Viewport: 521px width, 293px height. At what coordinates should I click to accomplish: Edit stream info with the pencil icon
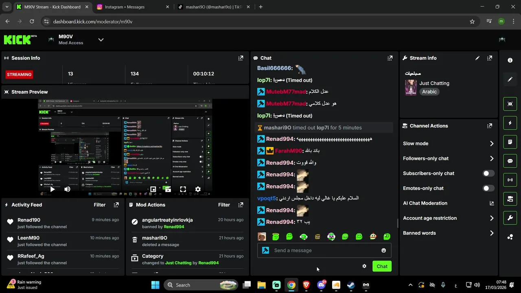(477, 58)
